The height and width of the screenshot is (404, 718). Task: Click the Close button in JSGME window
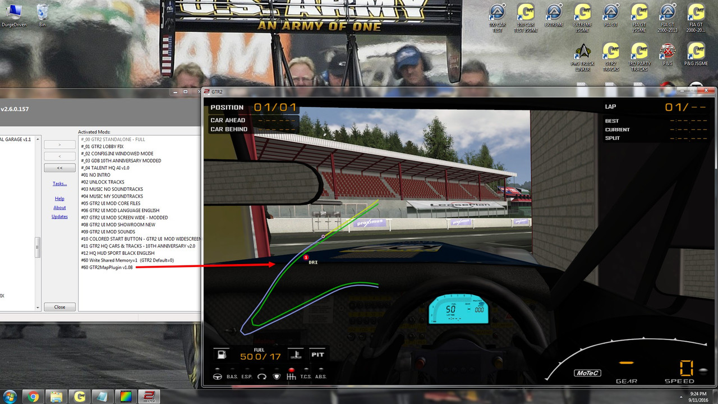59,307
